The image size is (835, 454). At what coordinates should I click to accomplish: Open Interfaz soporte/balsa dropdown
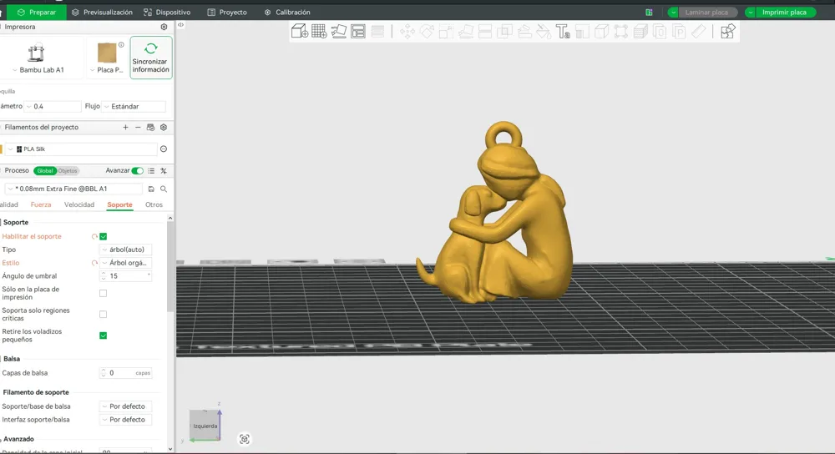[x=126, y=420]
